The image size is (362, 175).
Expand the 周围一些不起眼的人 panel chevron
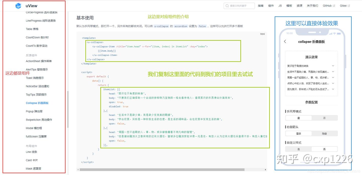pyautogui.click(x=333, y=77)
